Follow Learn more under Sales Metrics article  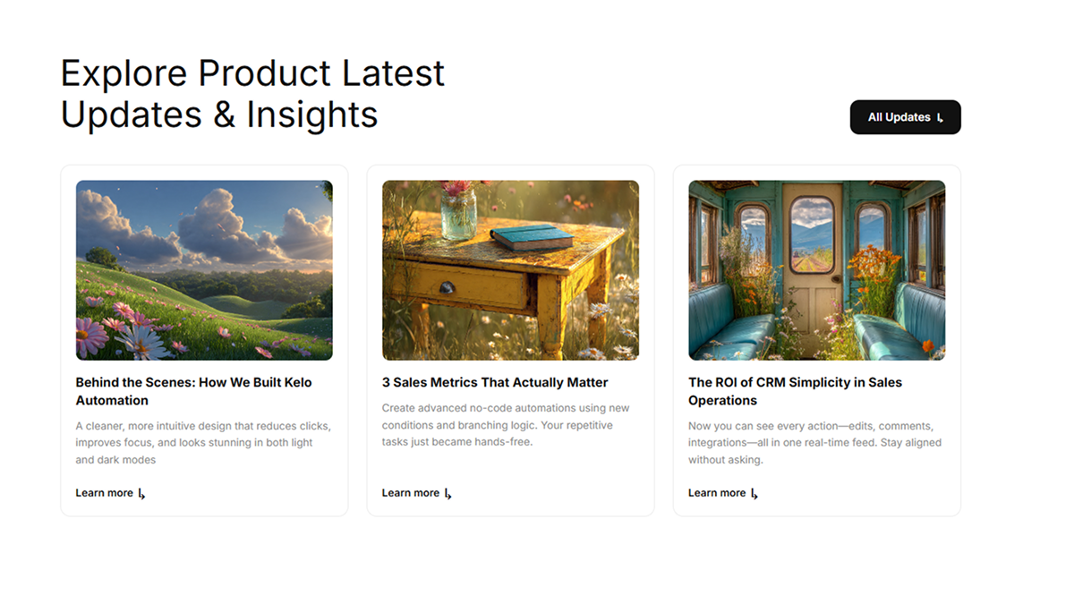(x=410, y=493)
